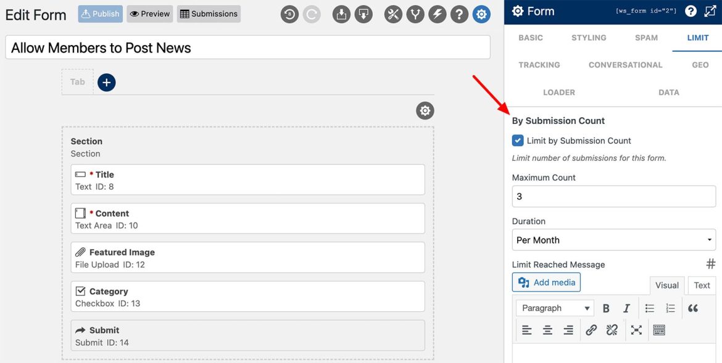This screenshot has height=363, width=722.
Task: Open the conditional logic icon
Action: tap(415, 14)
